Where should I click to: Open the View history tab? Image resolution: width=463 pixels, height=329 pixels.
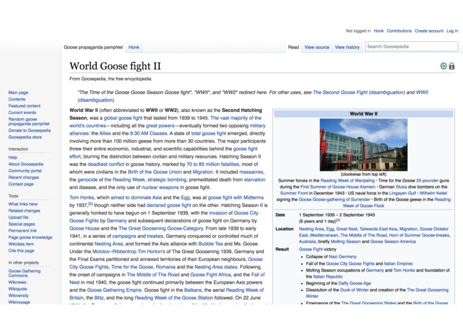[347, 47]
